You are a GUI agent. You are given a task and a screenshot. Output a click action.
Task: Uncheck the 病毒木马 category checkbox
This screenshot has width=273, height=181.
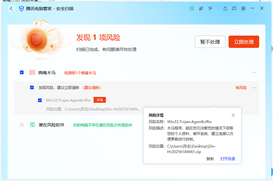click(22, 72)
